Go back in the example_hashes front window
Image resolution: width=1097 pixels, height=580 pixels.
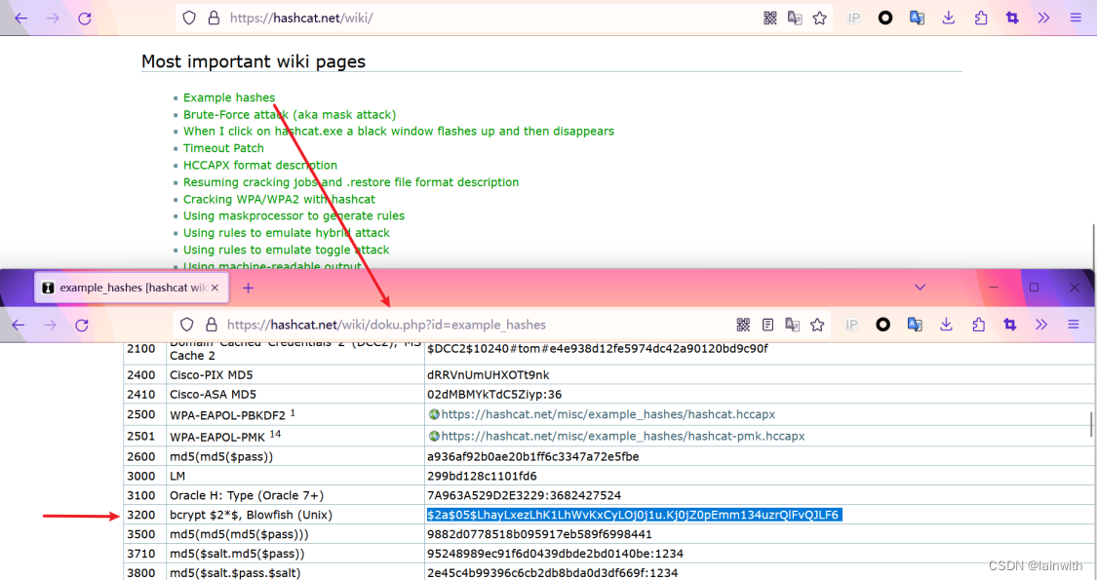click(19, 325)
